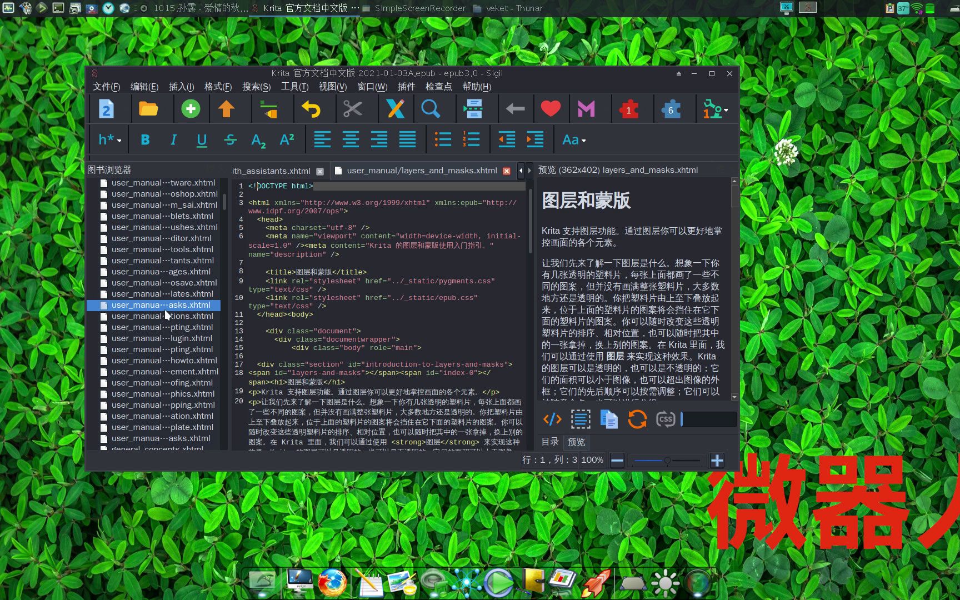Click the grey back arrow icon

tap(516, 109)
